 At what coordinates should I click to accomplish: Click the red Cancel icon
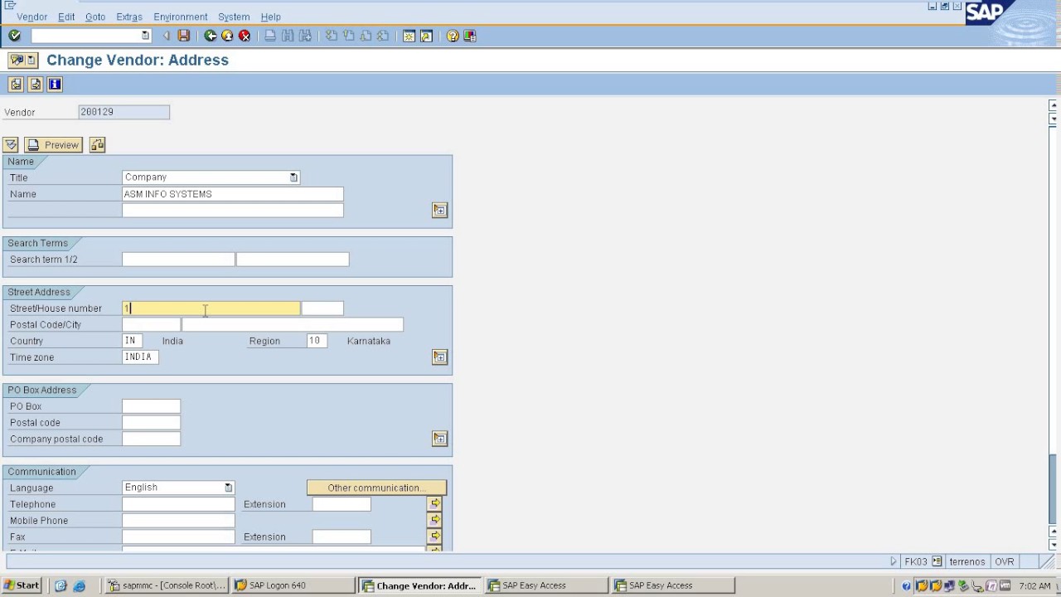(245, 36)
